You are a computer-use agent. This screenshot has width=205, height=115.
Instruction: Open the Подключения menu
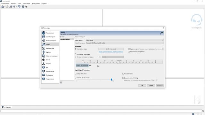coord(5,4)
